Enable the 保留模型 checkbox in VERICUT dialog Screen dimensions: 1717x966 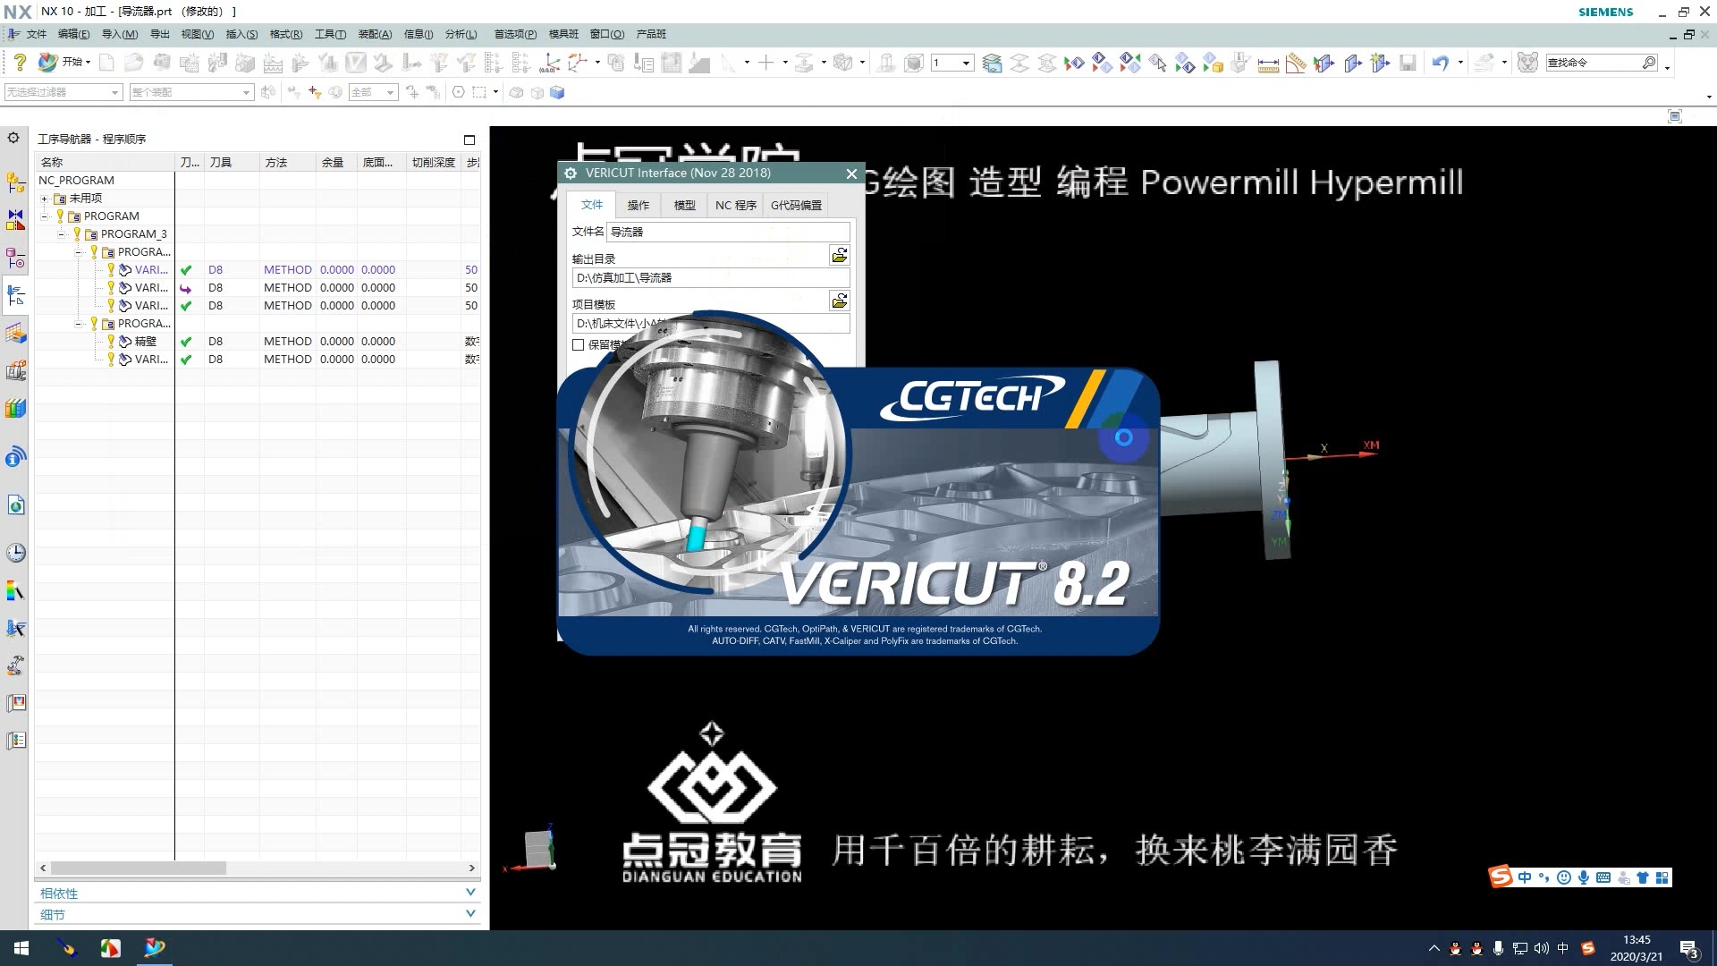pyautogui.click(x=578, y=344)
